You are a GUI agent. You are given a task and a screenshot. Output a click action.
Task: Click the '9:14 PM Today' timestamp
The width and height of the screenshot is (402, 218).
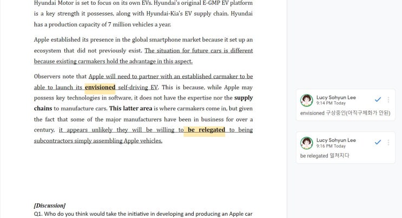point(331,103)
